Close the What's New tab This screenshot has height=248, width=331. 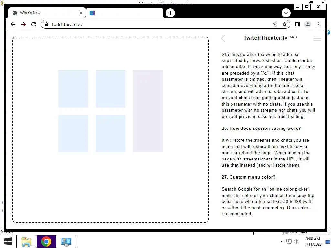80,13
